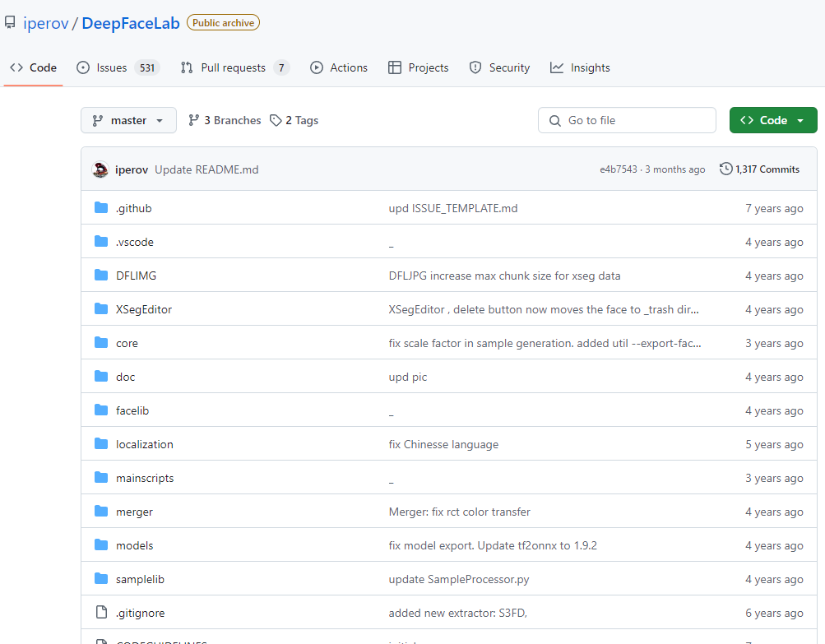Click the Issues circle icon
Viewport: 825px width, 644px height.
(83, 67)
